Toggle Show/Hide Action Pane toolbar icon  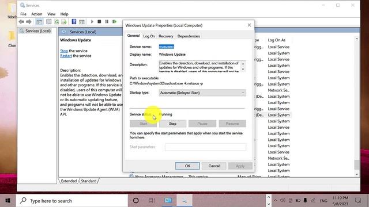(x=82, y=22)
